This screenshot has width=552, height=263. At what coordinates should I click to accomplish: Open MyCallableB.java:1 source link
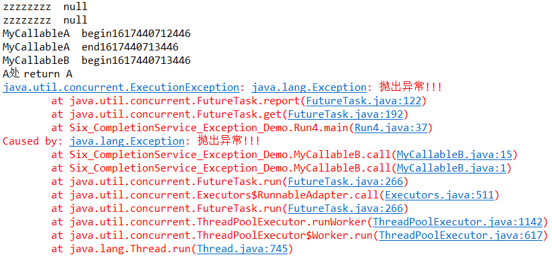[x=452, y=169]
